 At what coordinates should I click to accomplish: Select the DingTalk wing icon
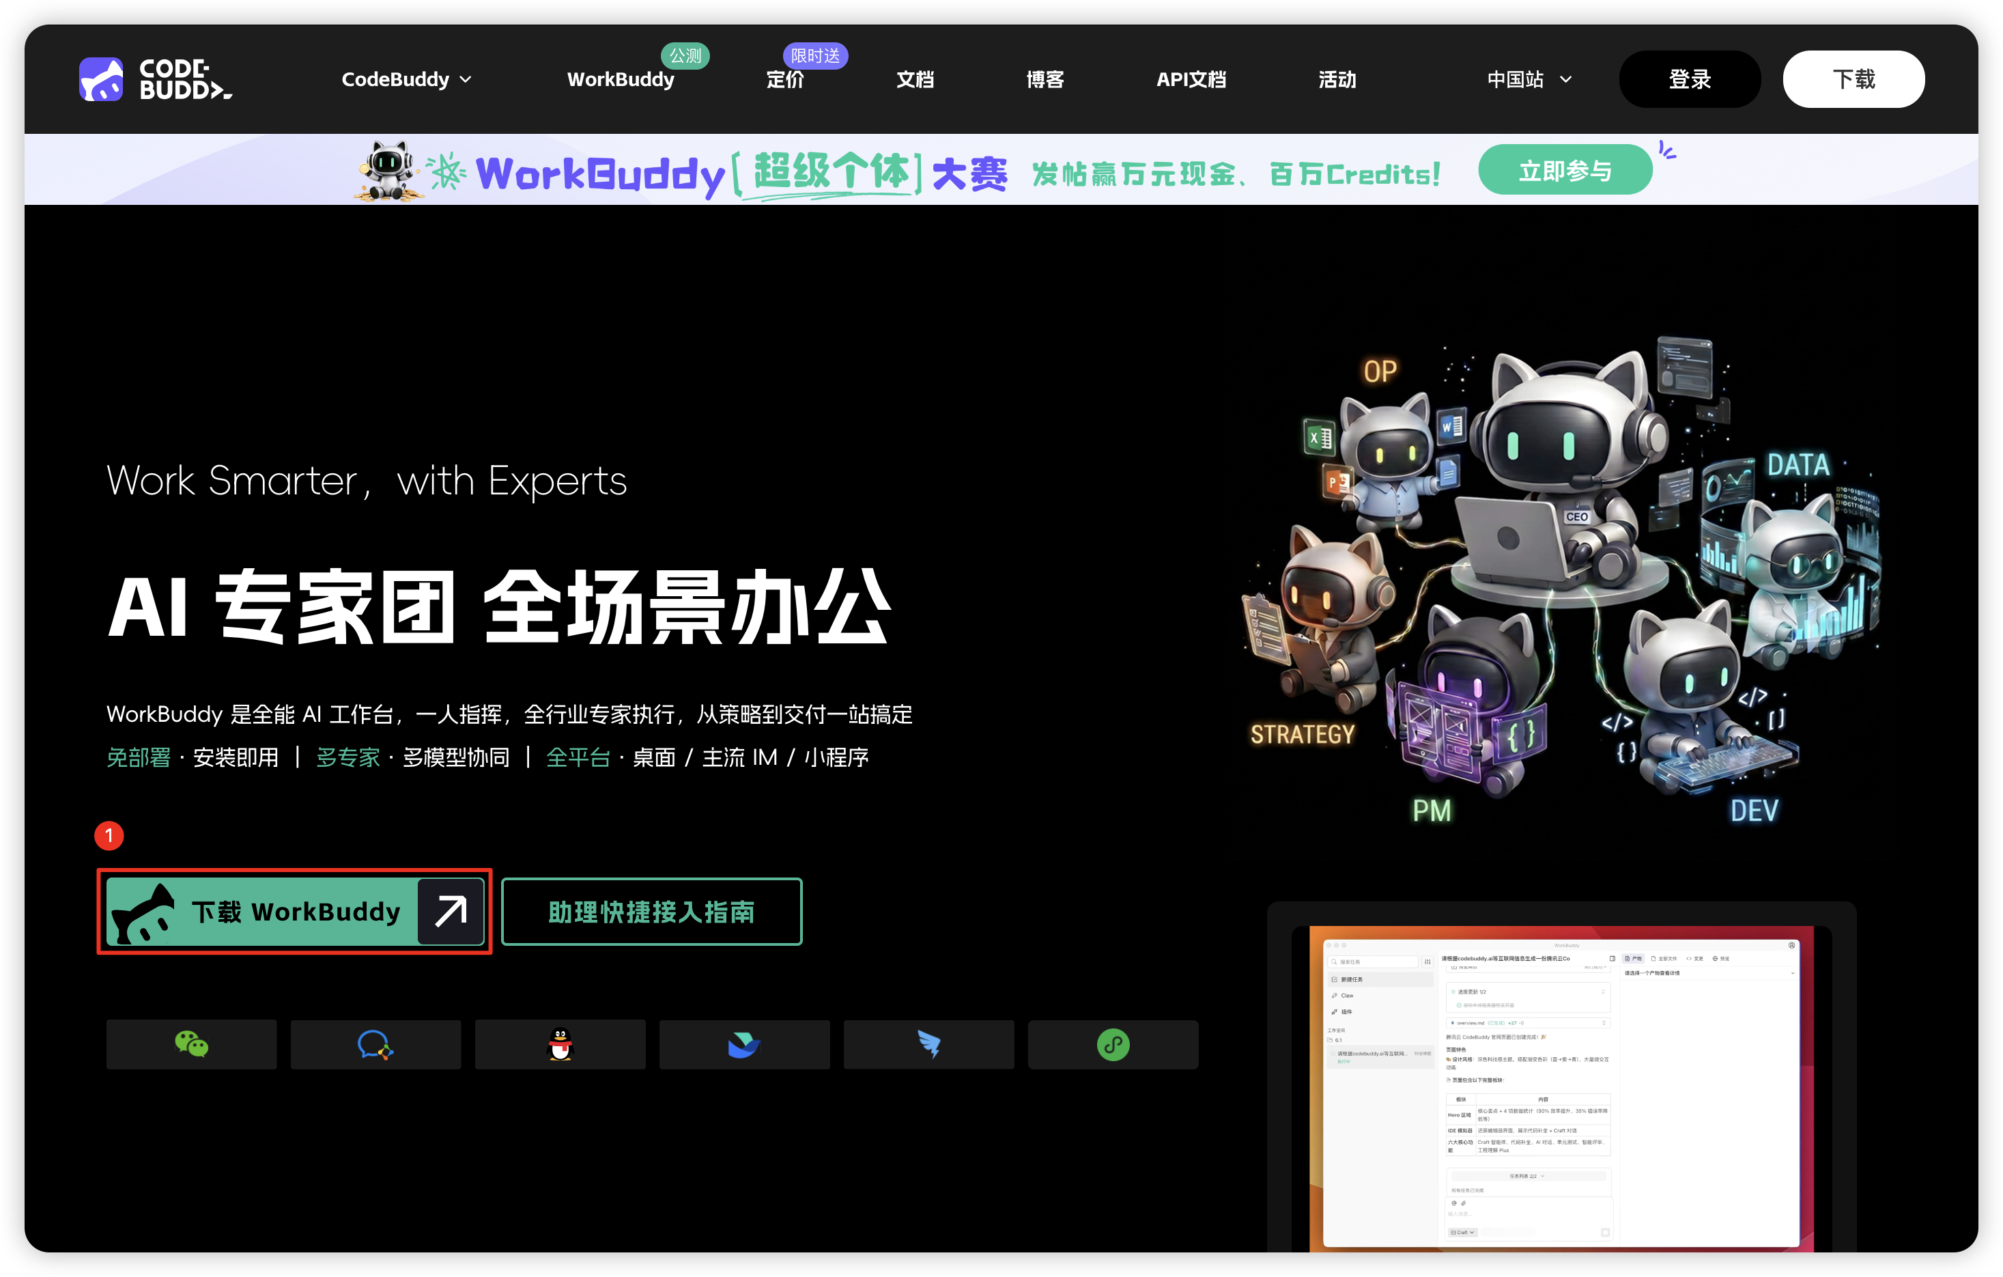click(928, 1044)
